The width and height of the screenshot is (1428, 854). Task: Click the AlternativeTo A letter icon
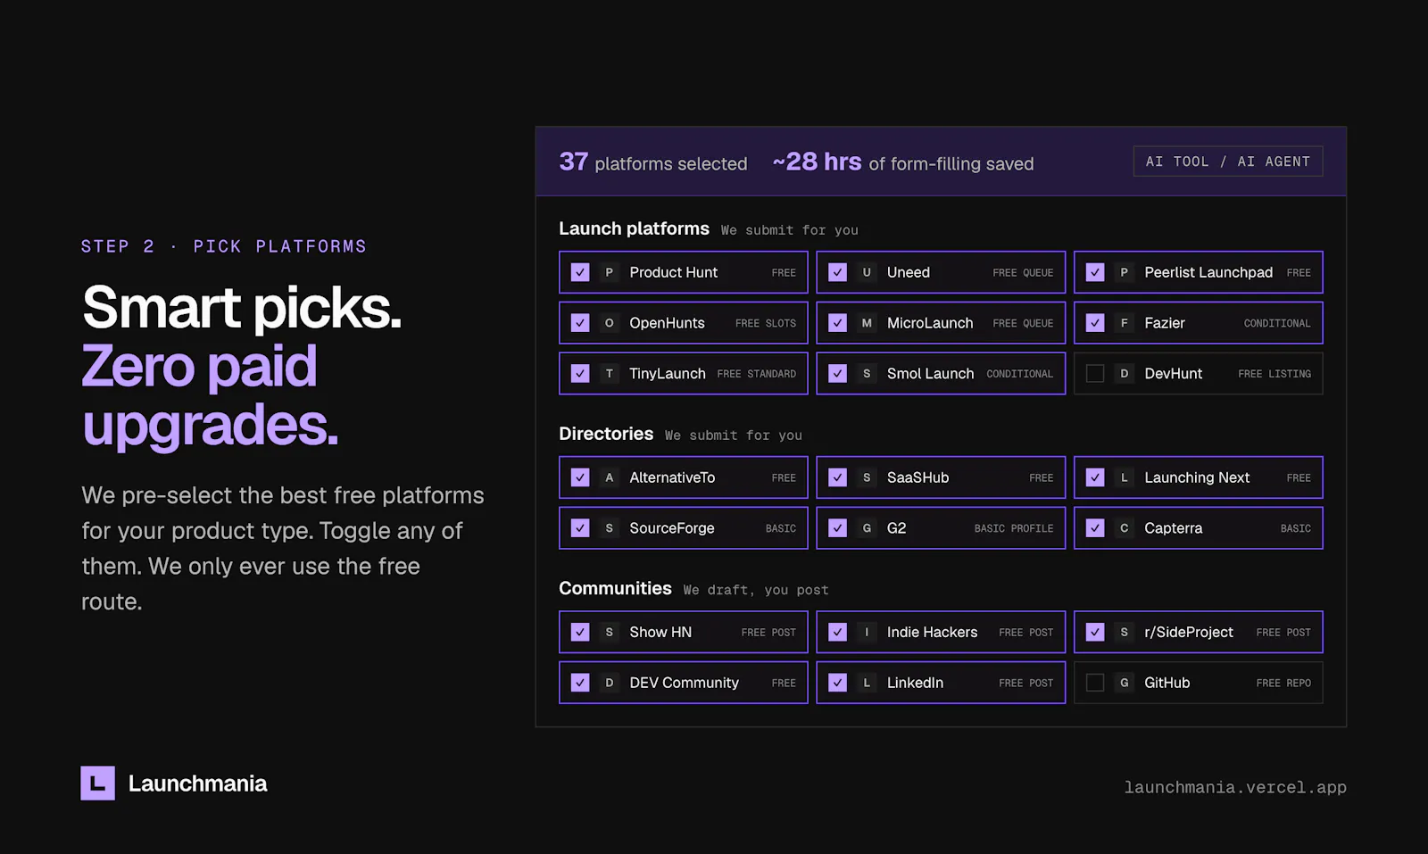[x=609, y=477]
